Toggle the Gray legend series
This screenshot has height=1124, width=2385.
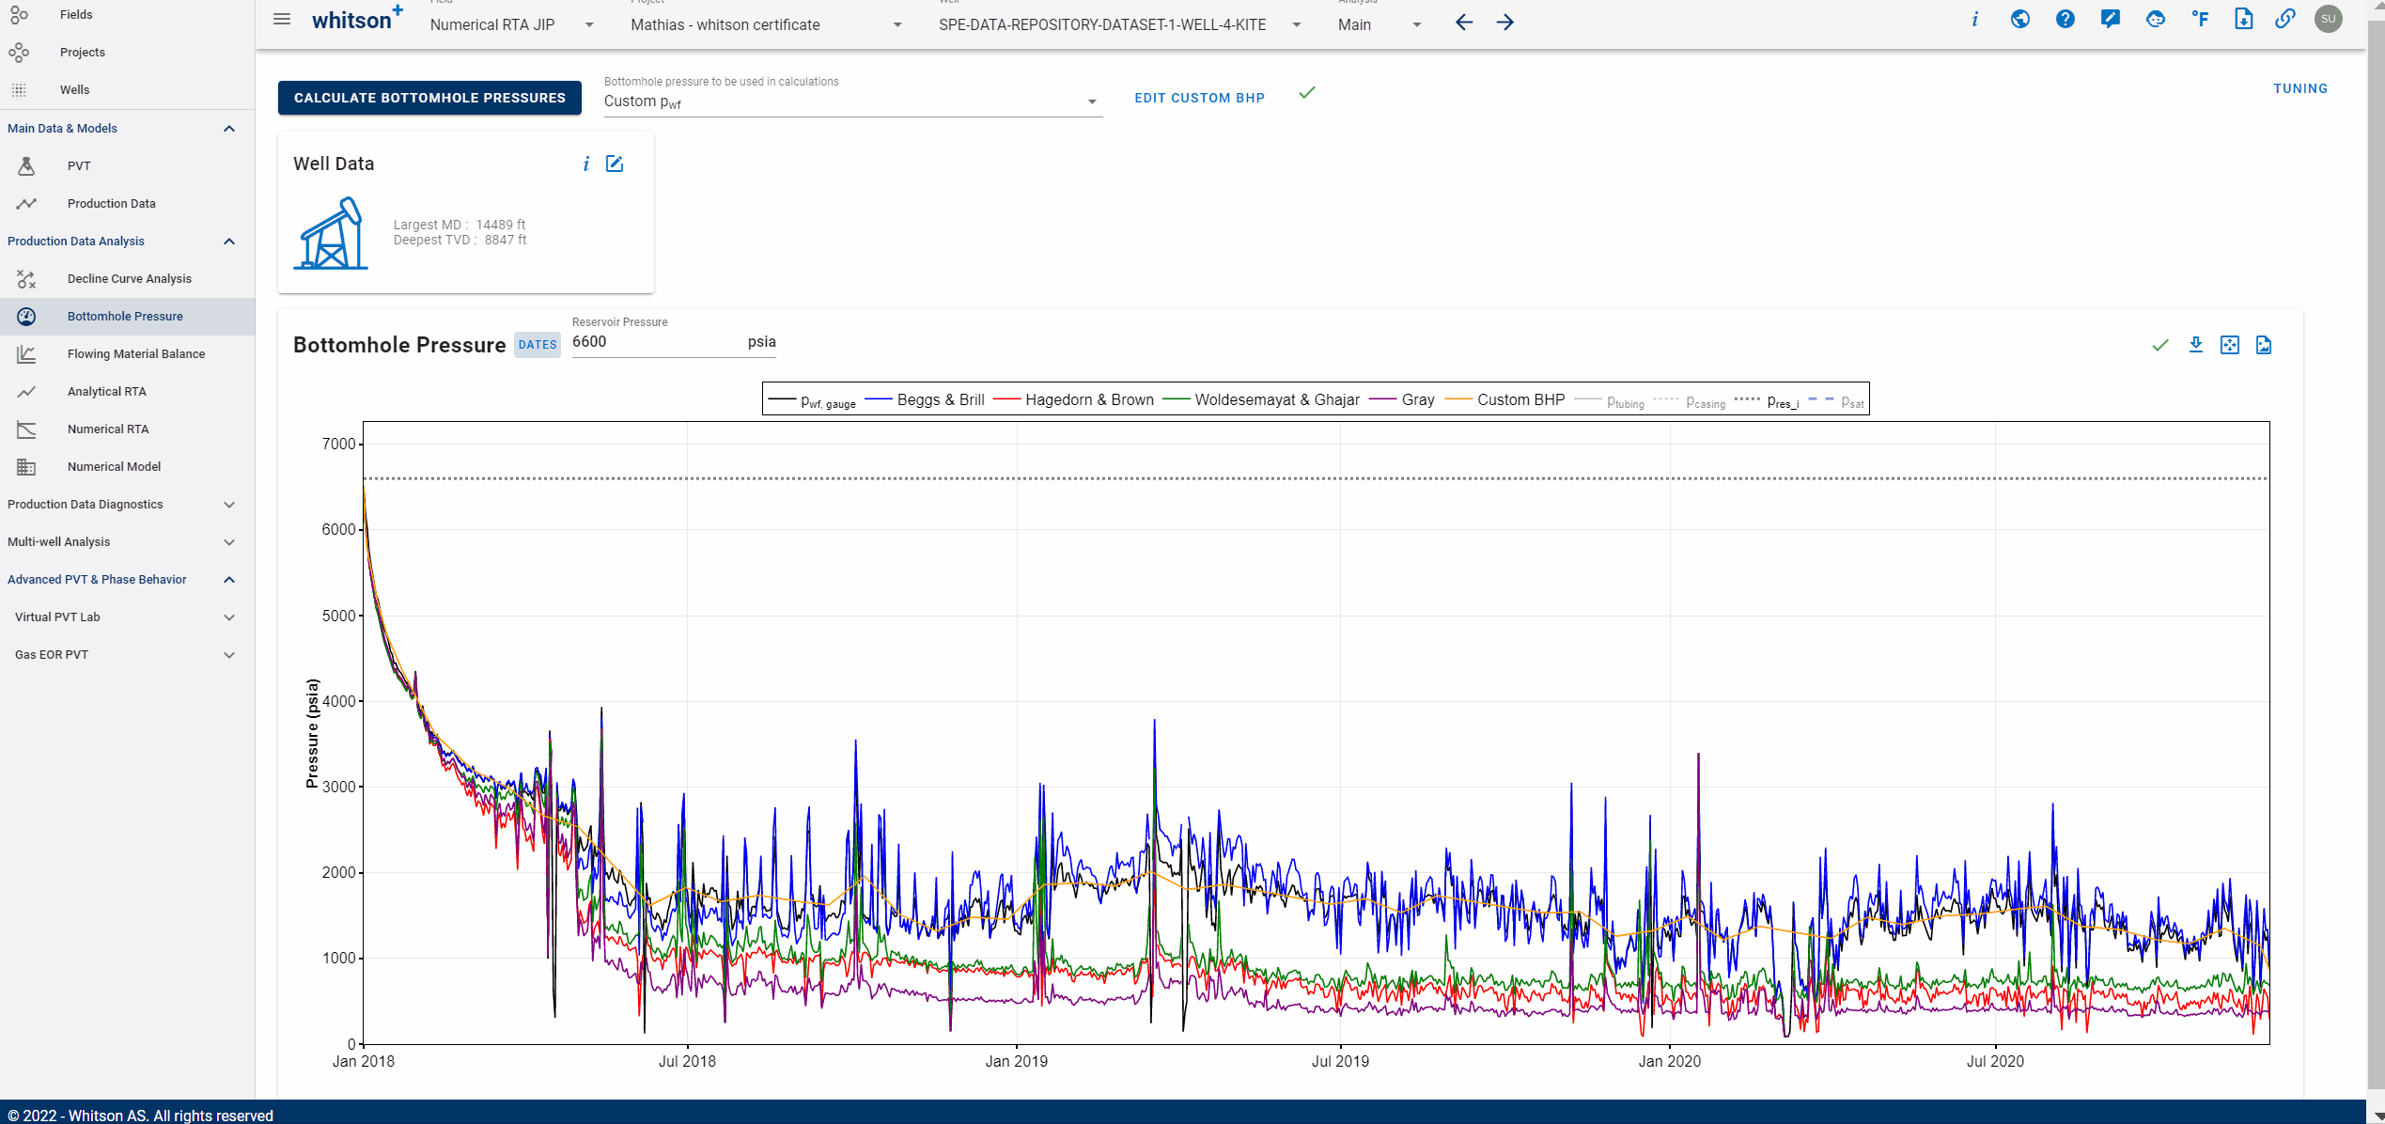(x=1402, y=400)
